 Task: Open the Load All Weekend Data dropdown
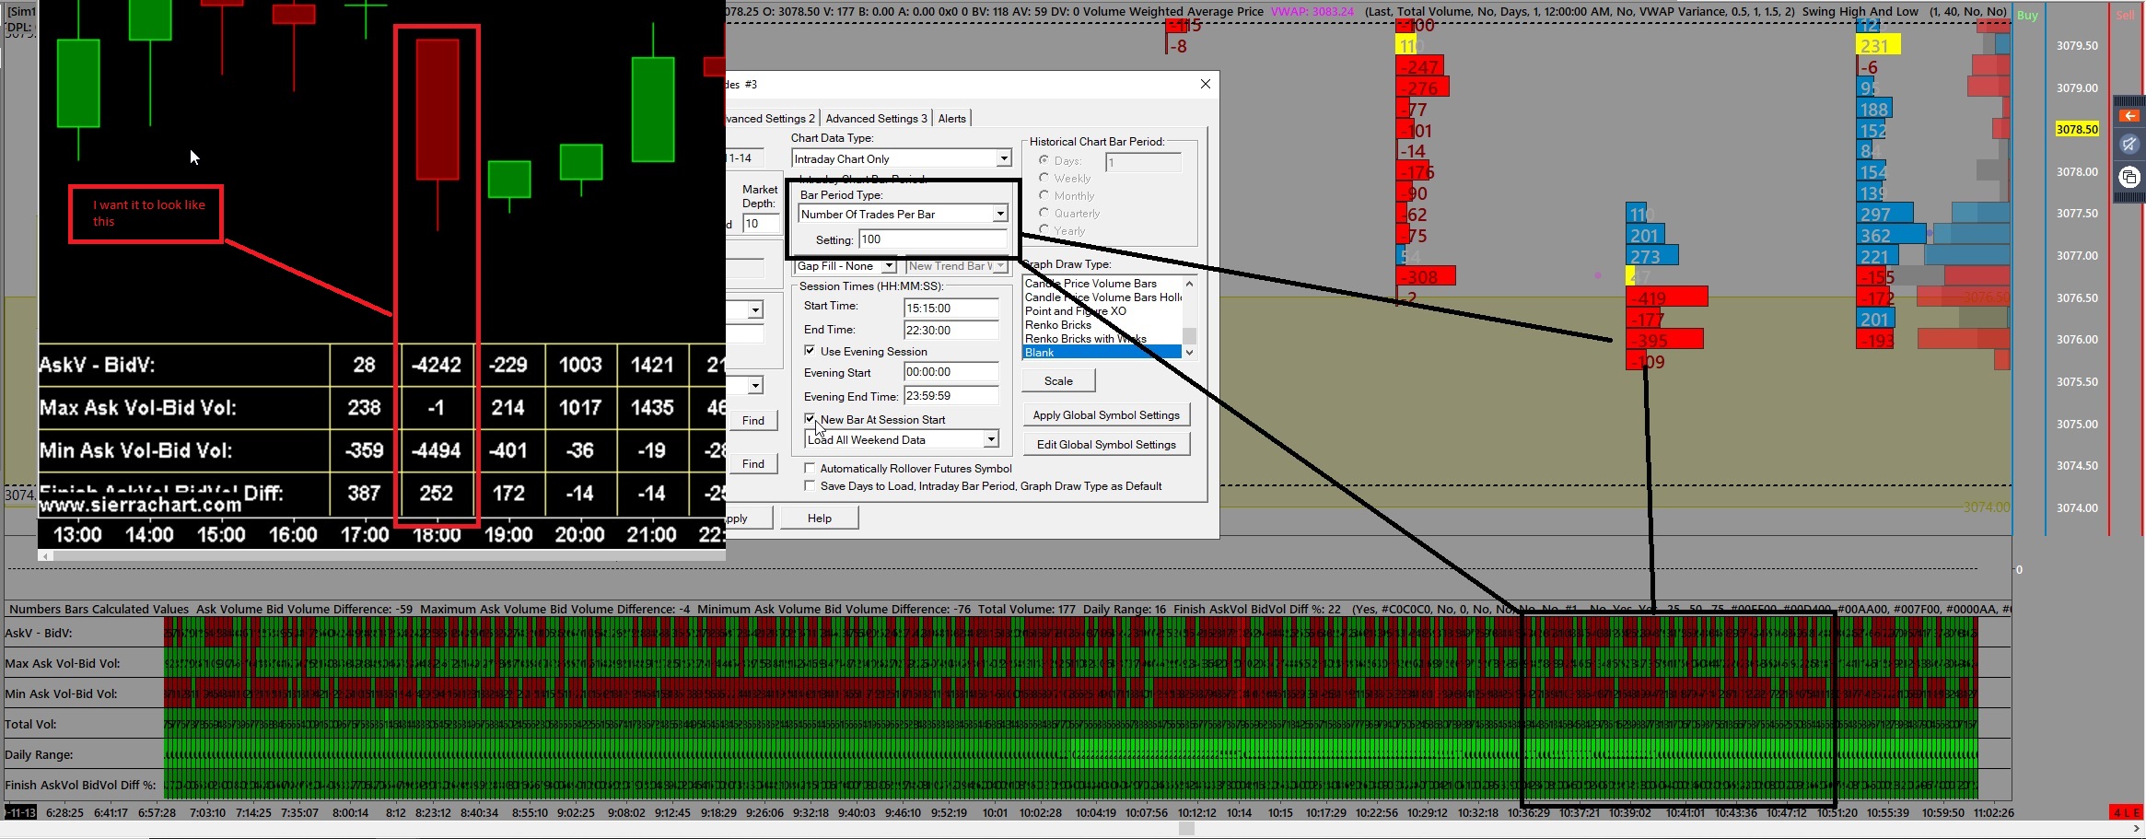tap(991, 440)
